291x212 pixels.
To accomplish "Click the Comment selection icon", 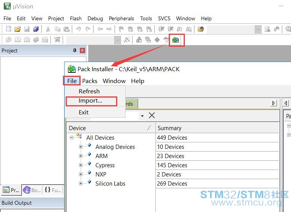I will coord(179,29).
